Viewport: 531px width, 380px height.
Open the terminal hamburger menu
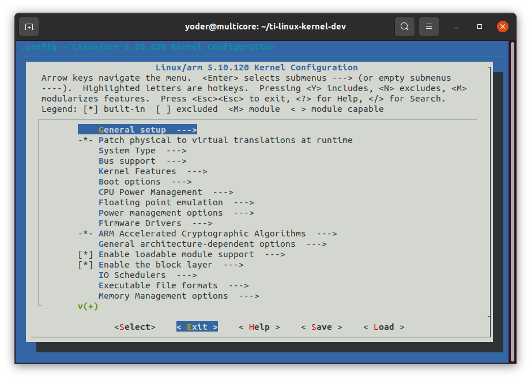(x=429, y=27)
